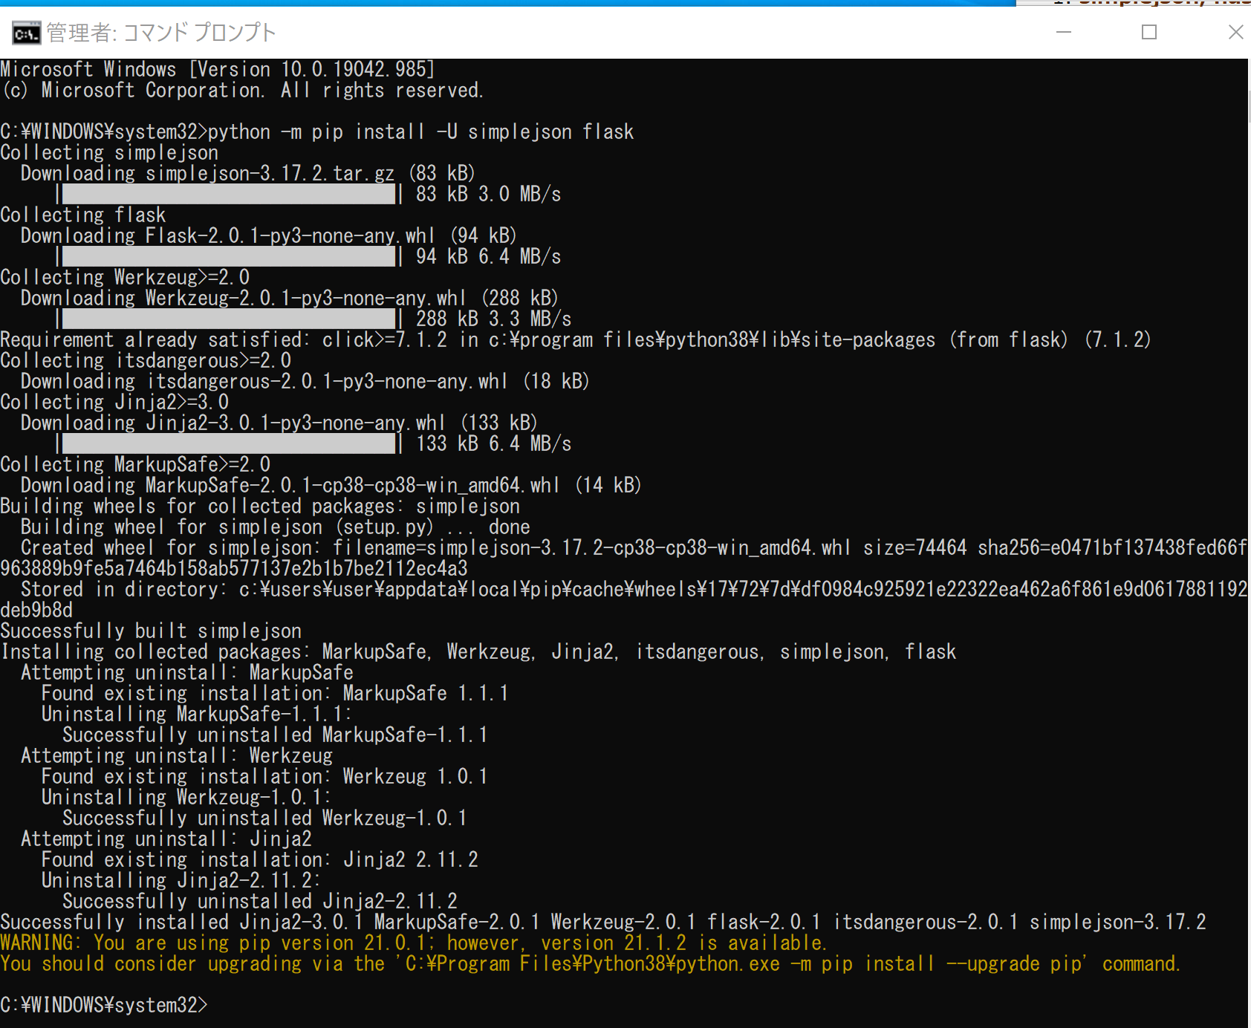Click the 'Microsoft Windows [Version 10.0.19042.985]' line
Viewport: 1251px width, 1028px height.
click(217, 70)
